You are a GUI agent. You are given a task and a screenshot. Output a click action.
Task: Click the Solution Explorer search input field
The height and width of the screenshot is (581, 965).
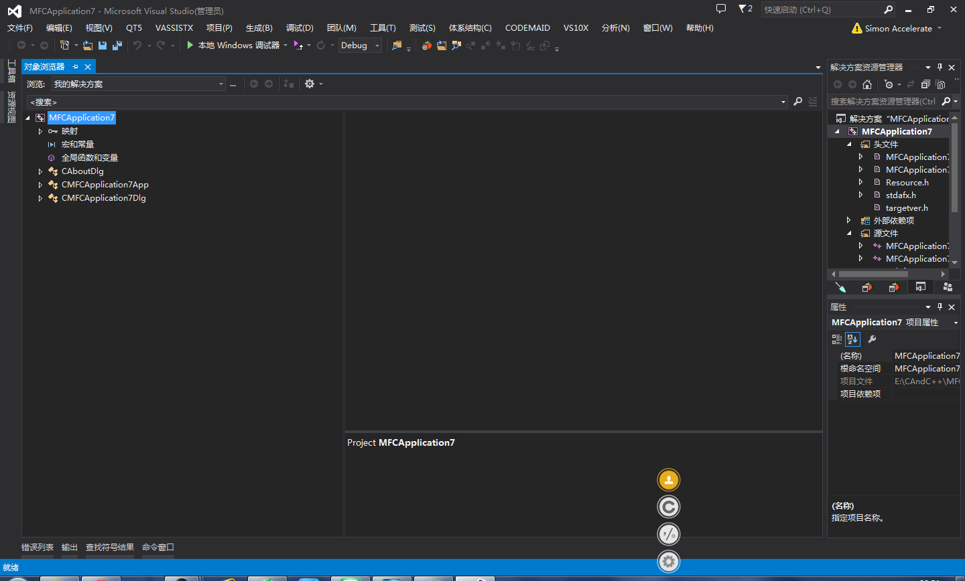pos(883,102)
